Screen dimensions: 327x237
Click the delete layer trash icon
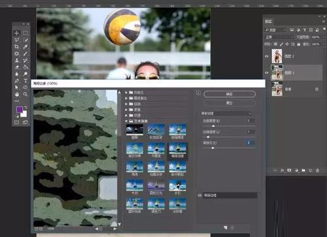coord(317,170)
